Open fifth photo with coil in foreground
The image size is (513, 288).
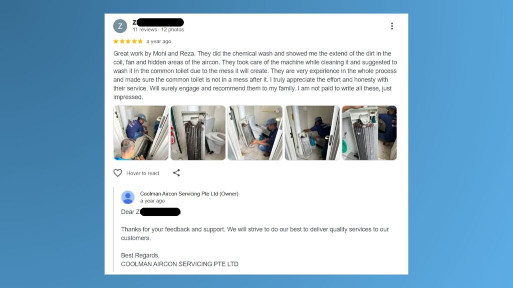[369, 133]
